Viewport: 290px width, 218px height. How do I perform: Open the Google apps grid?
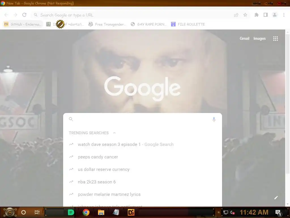(x=275, y=39)
